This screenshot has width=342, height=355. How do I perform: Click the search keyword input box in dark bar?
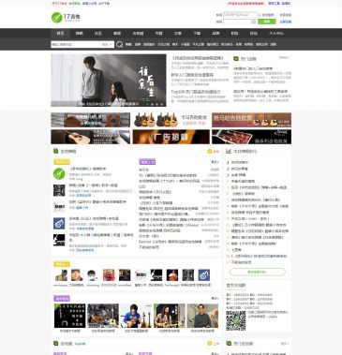coord(75,44)
